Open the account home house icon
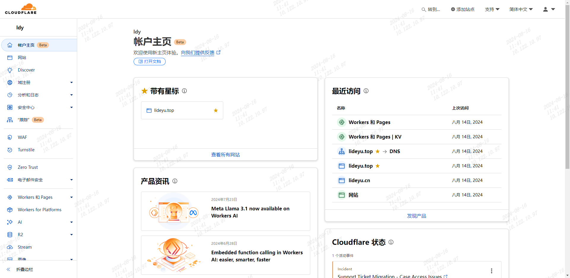 [x=10, y=45]
